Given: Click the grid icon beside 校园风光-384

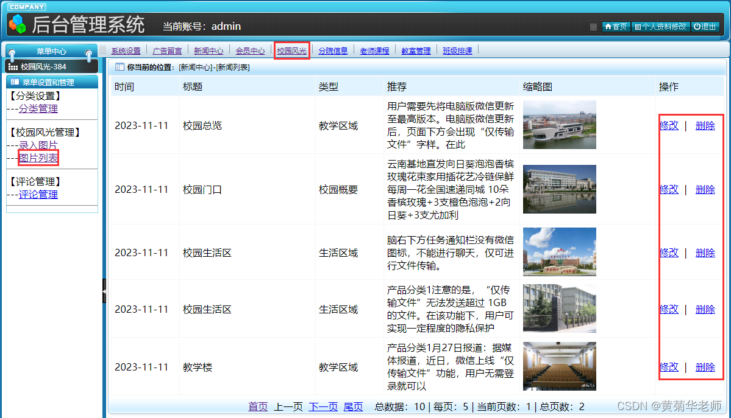Looking at the screenshot, I should tap(13, 67).
